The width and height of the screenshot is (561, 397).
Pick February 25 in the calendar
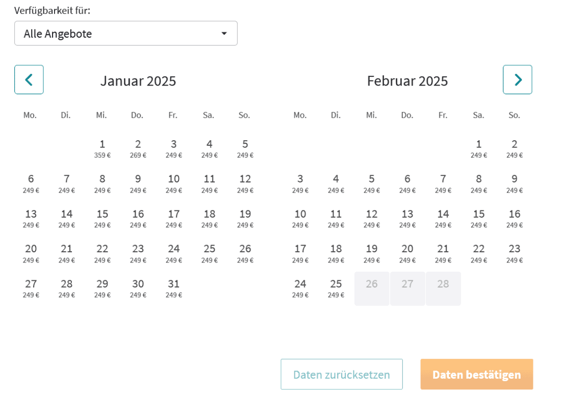point(336,288)
